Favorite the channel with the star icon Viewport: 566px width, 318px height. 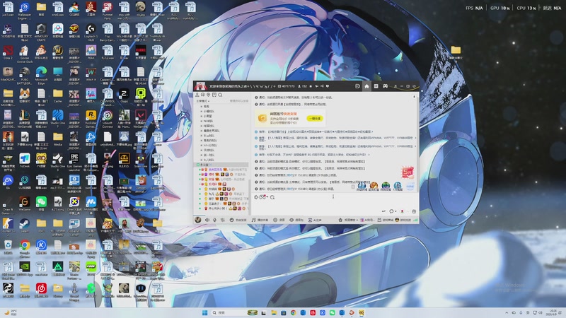tap(311, 86)
